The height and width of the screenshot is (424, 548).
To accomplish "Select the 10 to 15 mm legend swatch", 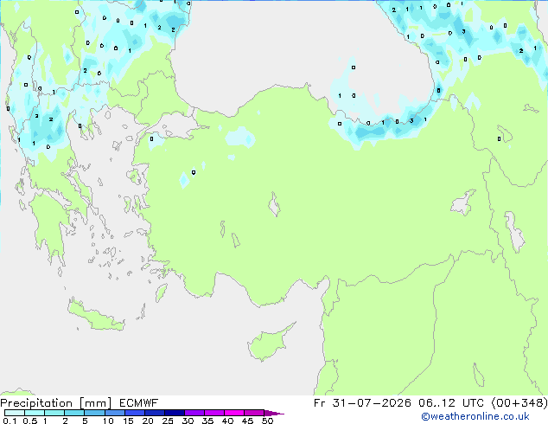I will point(114,413).
